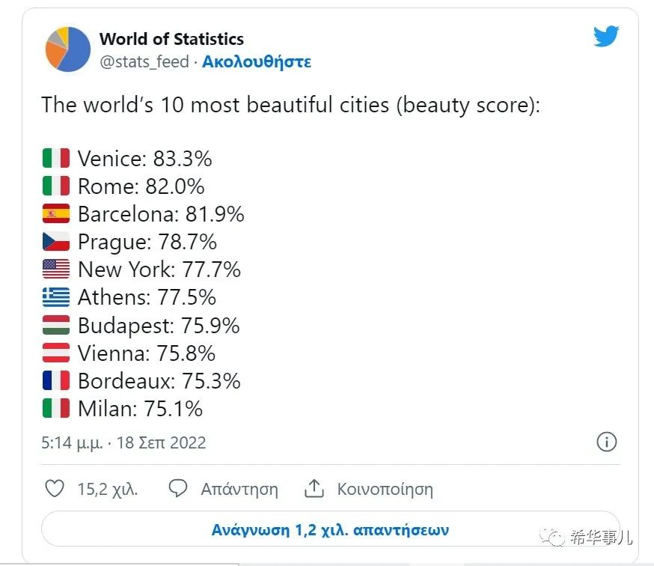Screen dimensions: 654x566
Task: Click the Hungarian flag beside Budapest
Action: (56, 325)
